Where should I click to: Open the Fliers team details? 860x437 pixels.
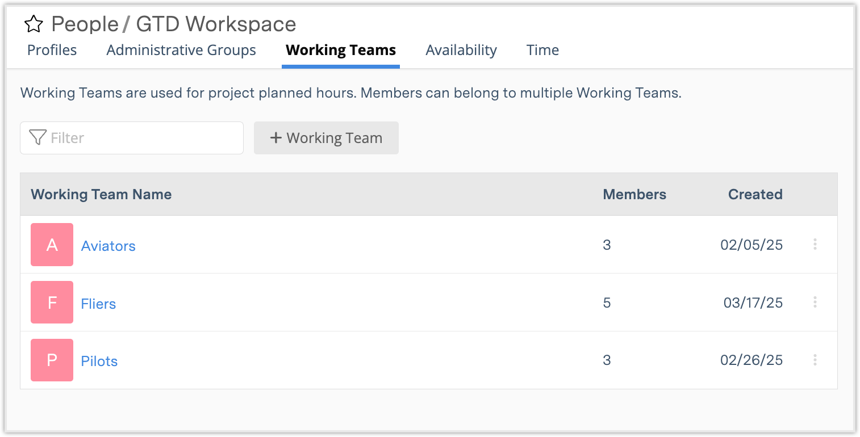click(x=98, y=303)
